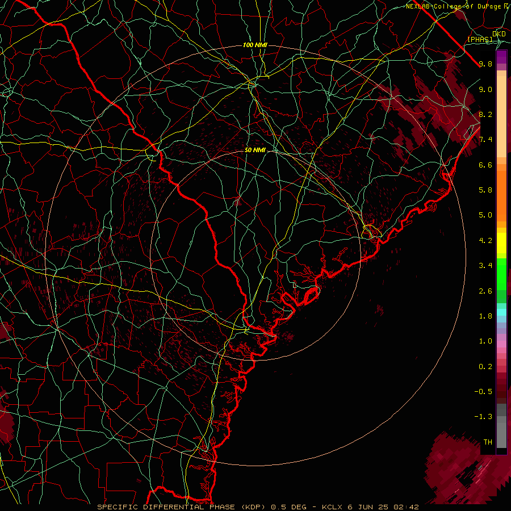Click the 6.6 value on the color scale
This screenshot has width=511, height=511.
tap(485, 165)
